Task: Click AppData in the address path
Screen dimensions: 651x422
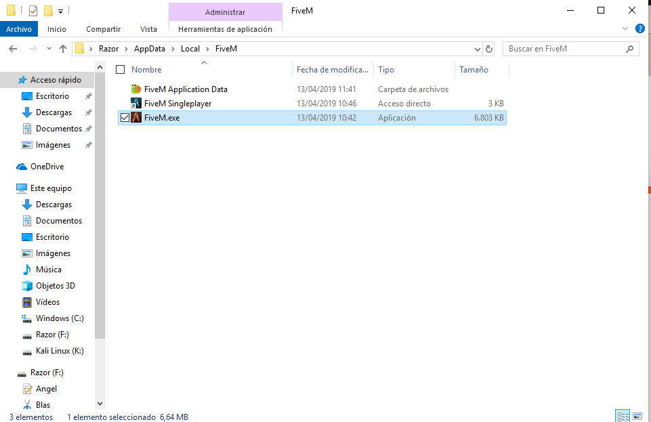Action: click(150, 49)
